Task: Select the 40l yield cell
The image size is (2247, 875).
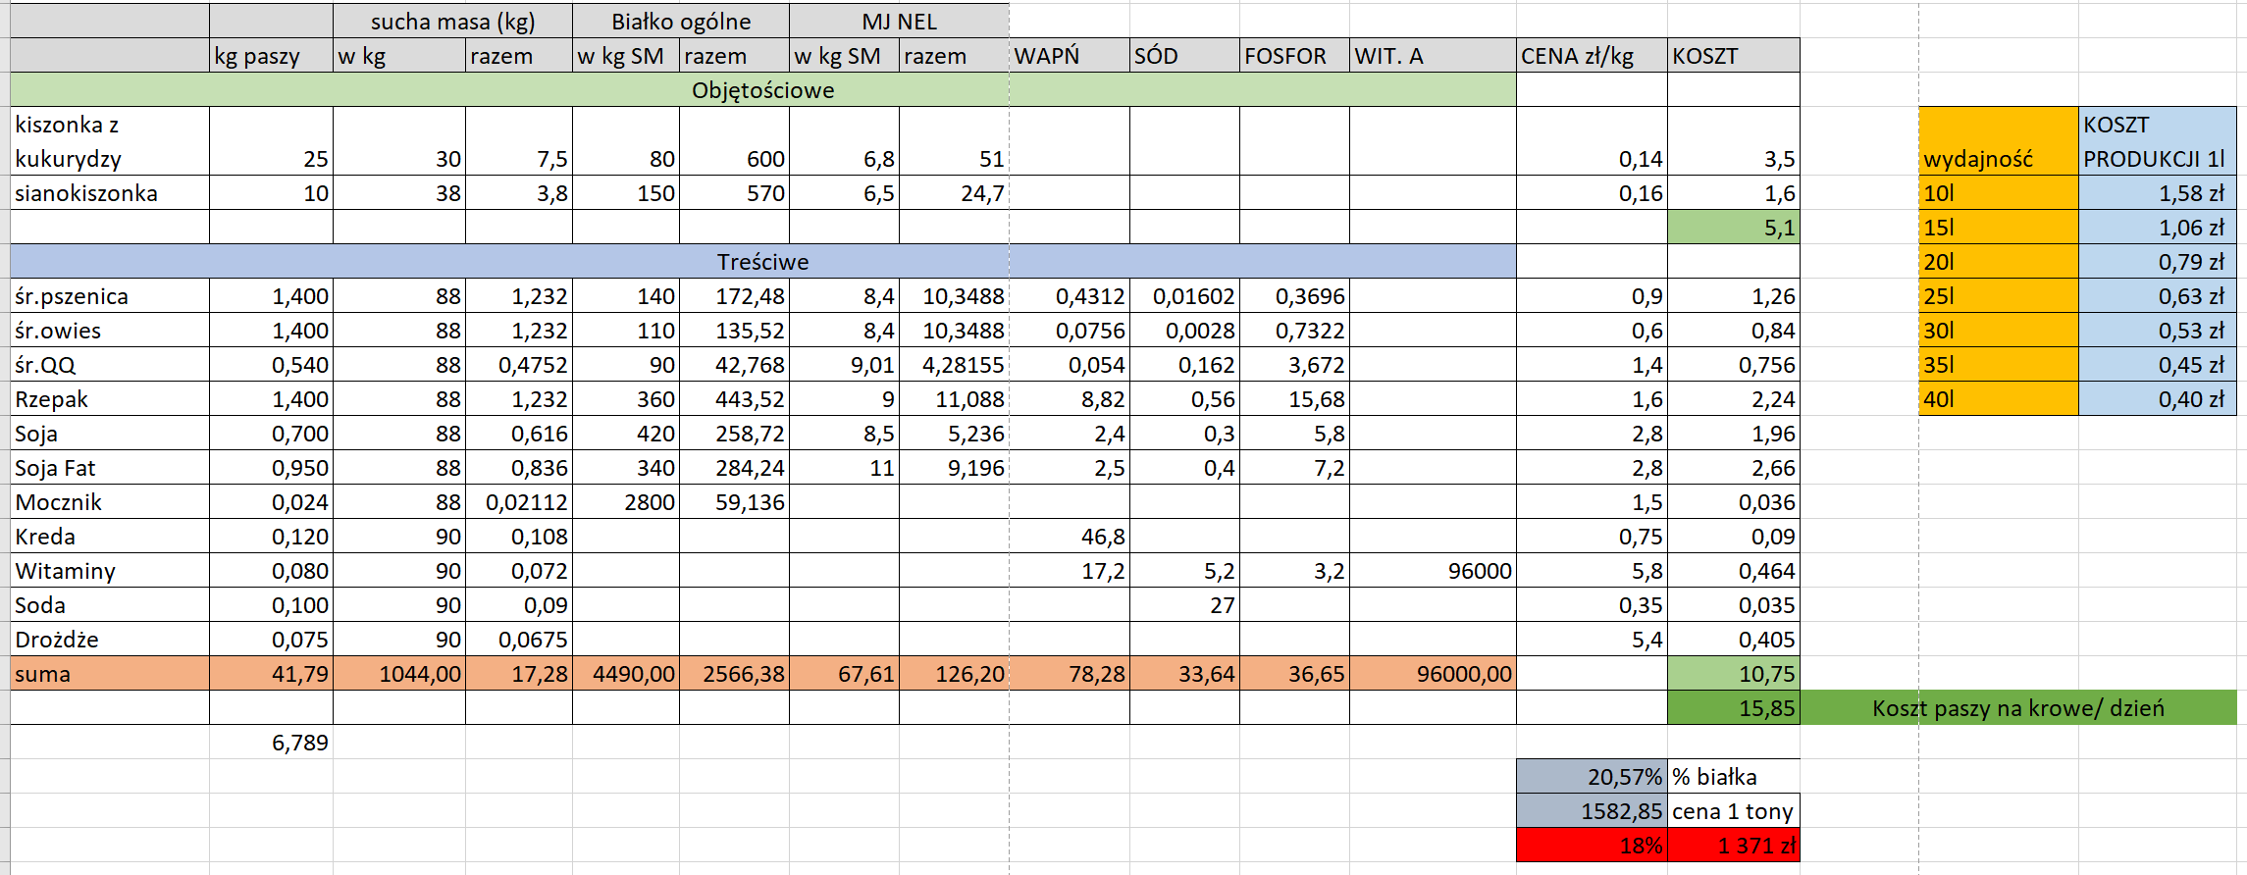Action: (1998, 399)
